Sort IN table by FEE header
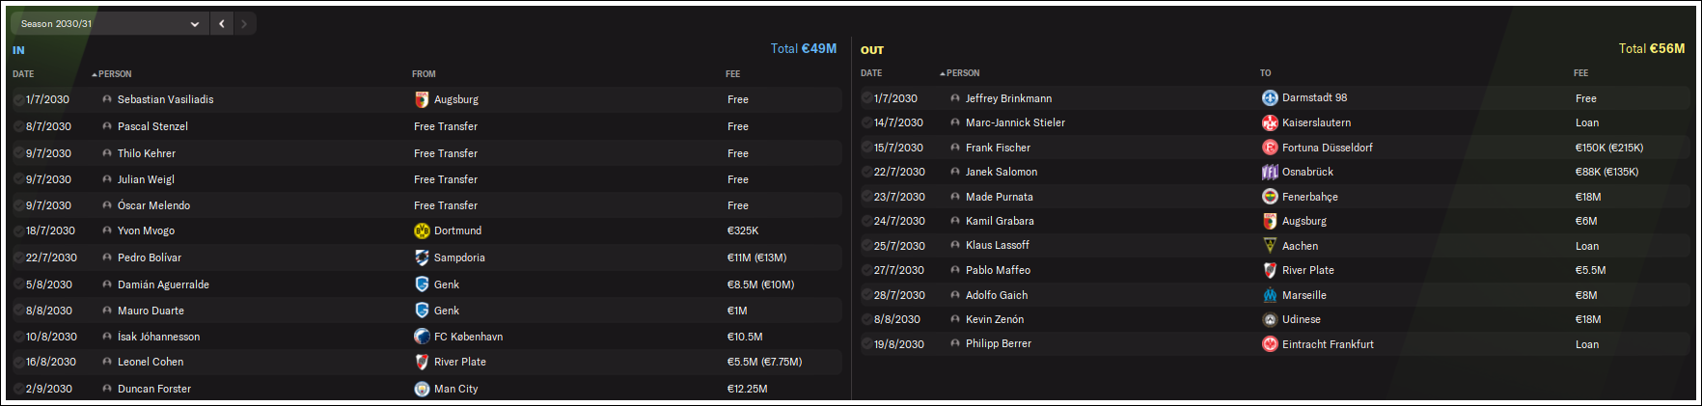Viewport: 1702px width, 406px height. pos(733,74)
